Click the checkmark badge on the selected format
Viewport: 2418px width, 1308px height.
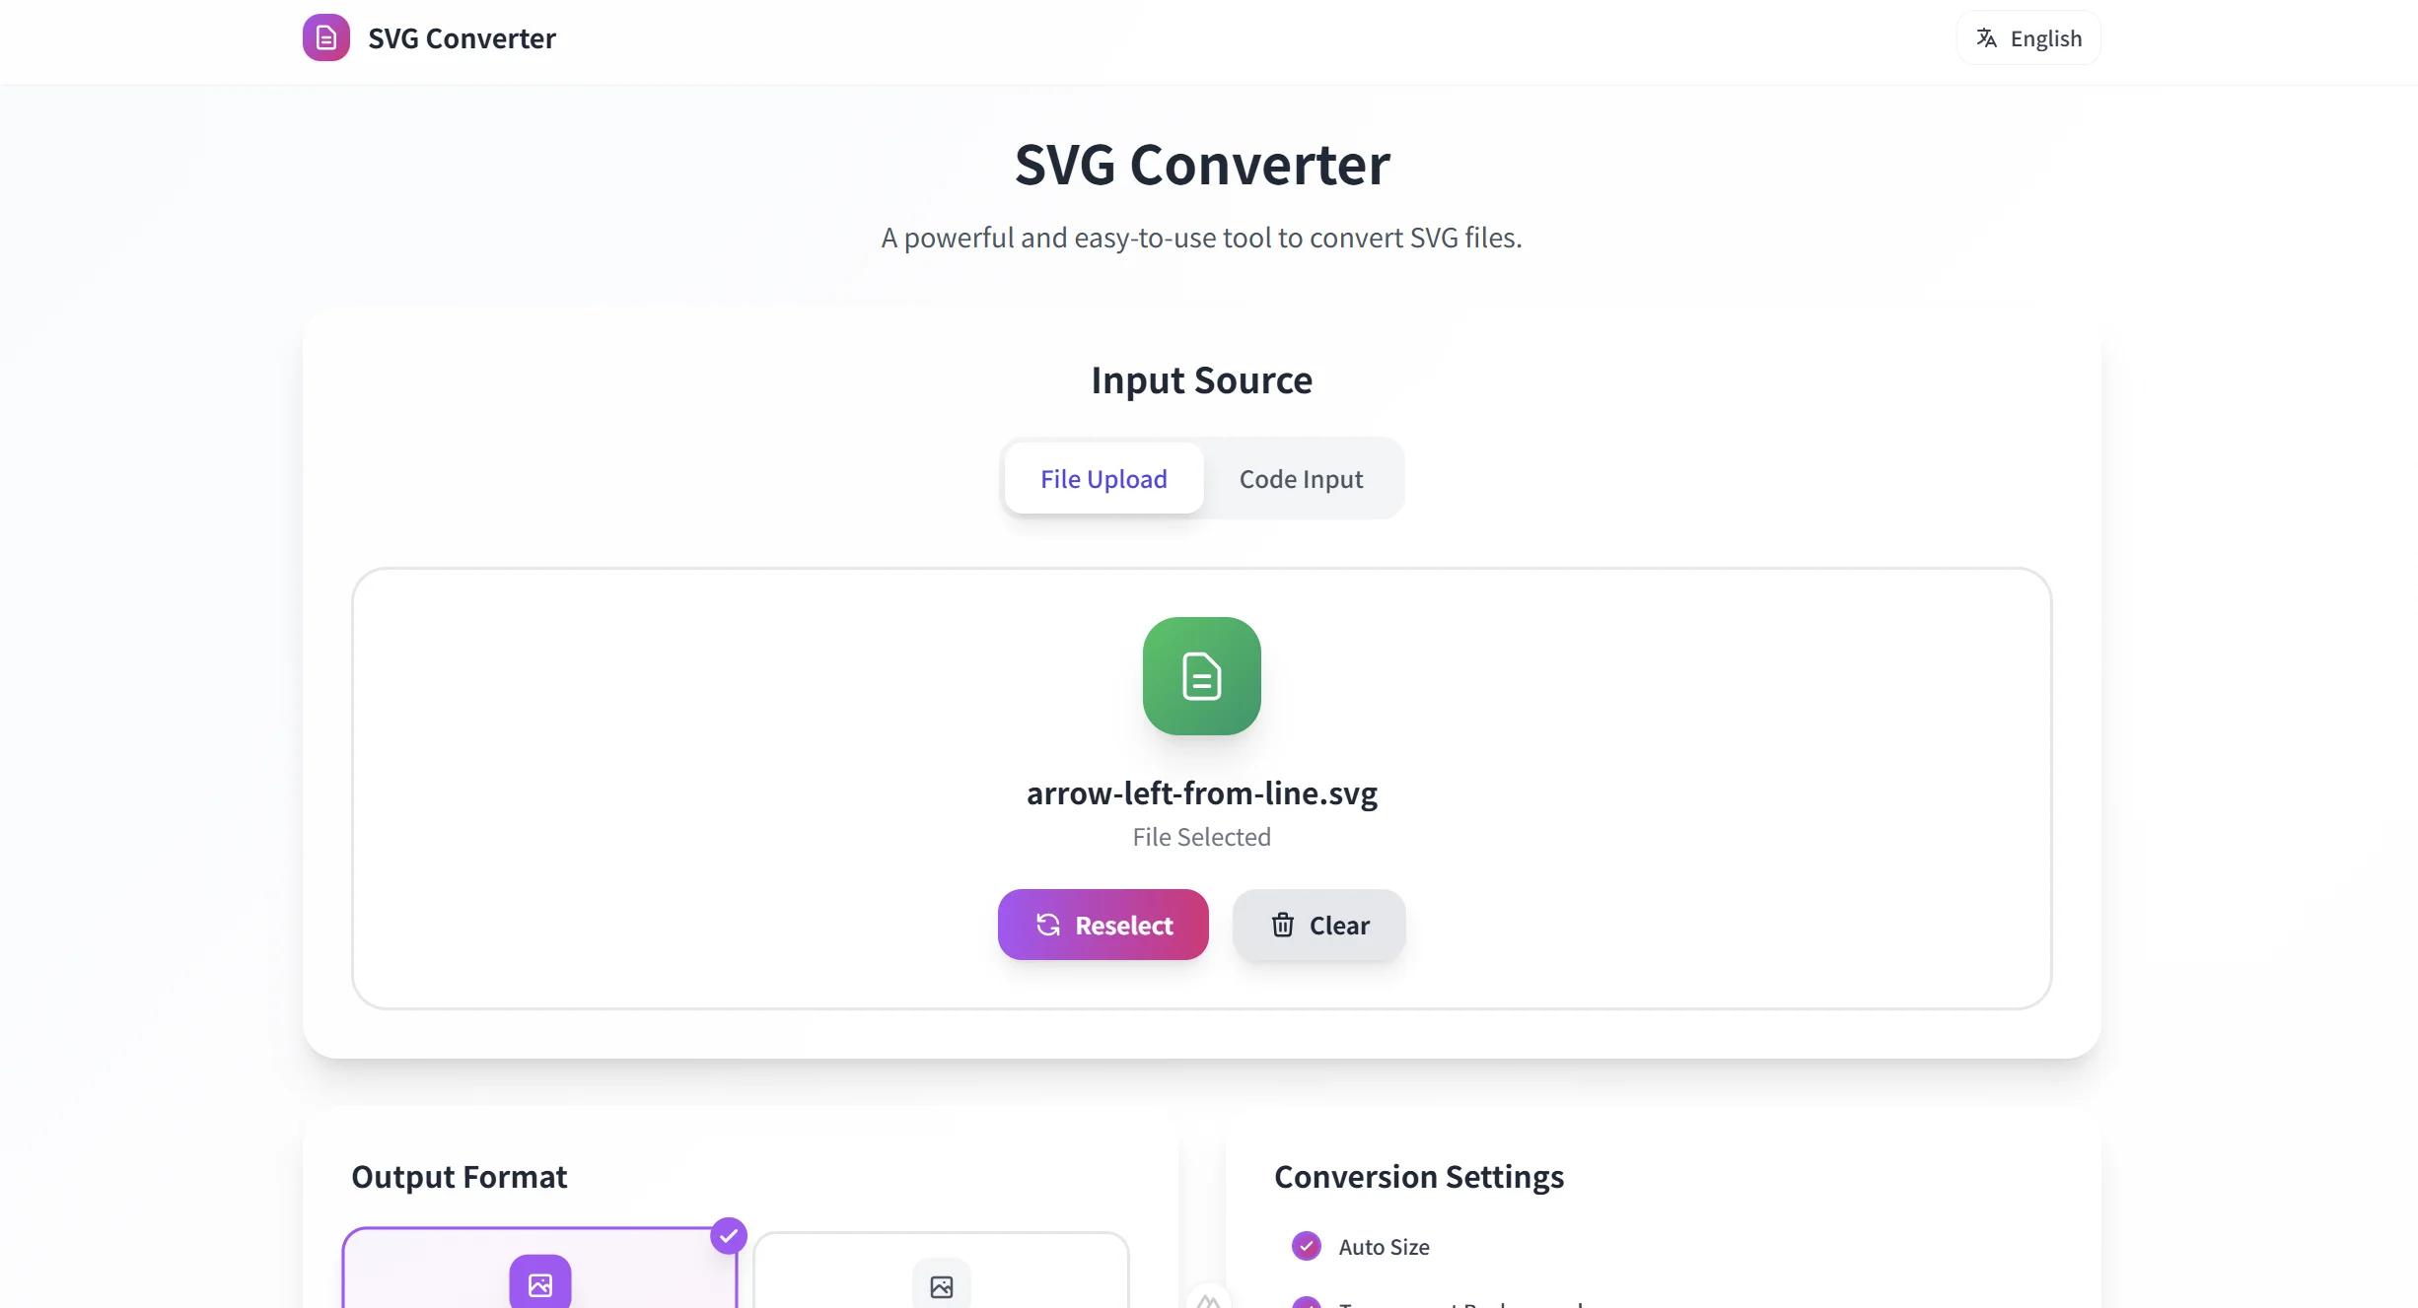pos(730,1235)
